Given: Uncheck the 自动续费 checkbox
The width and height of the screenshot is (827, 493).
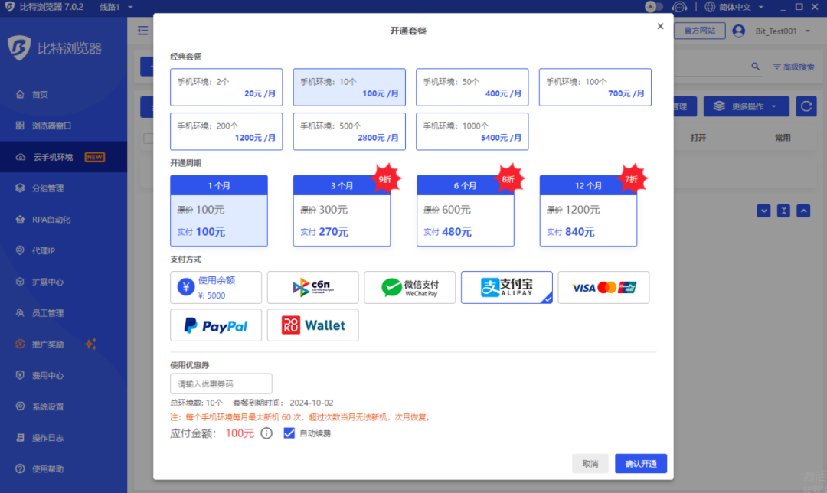Looking at the screenshot, I should tap(289, 433).
